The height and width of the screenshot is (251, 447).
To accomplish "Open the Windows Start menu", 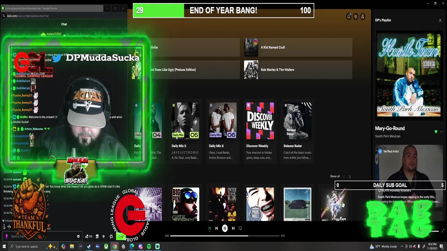I will click(x=4, y=246).
